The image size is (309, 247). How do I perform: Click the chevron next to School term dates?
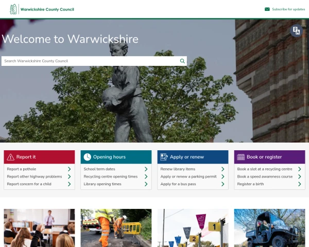pyautogui.click(x=146, y=169)
